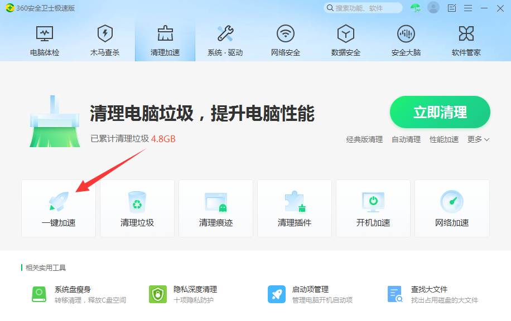Open 经典版清理 link
This screenshot has height=321, width=511.
pyautogui.click(x=364, y=139)
